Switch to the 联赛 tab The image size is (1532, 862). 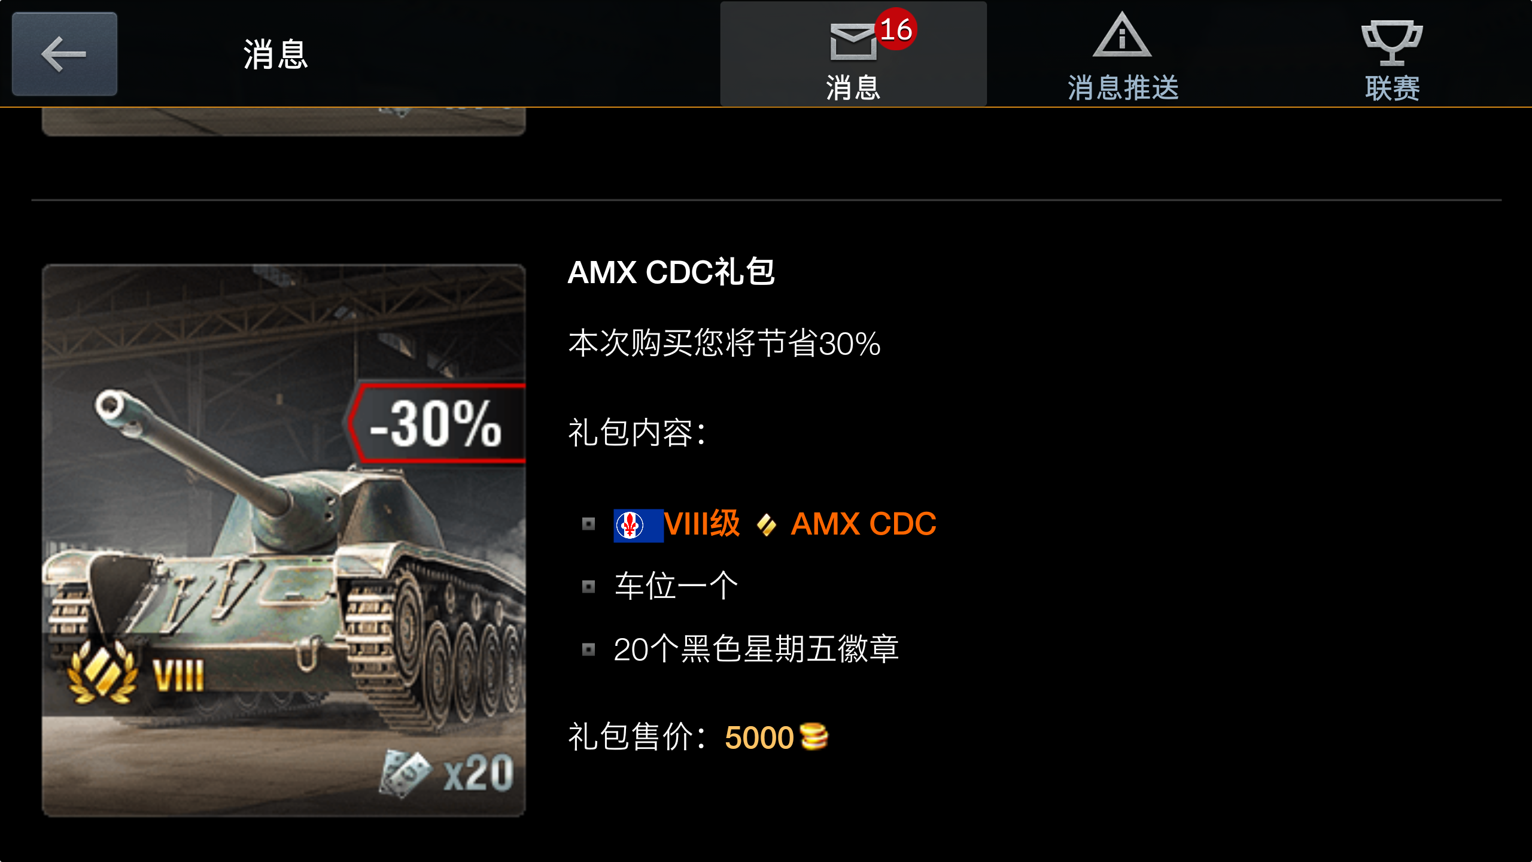(x=1392, y=54)
